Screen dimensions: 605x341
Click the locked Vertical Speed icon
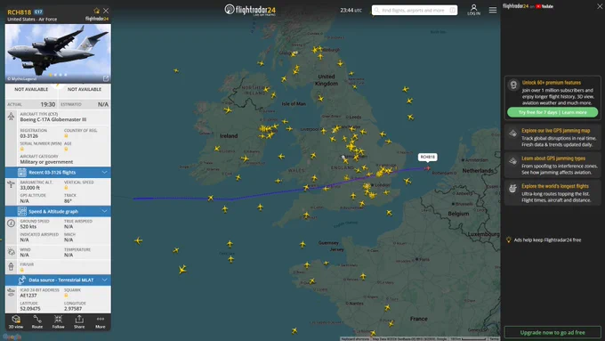click(66, 188)
